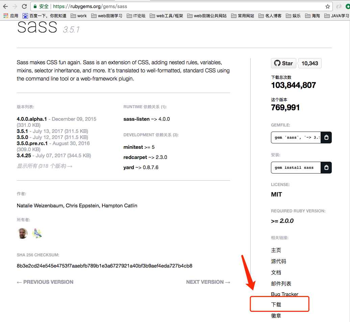
Task: Open version 3.5.0.pre.rc.1
Action: click(x=32, y=143)
